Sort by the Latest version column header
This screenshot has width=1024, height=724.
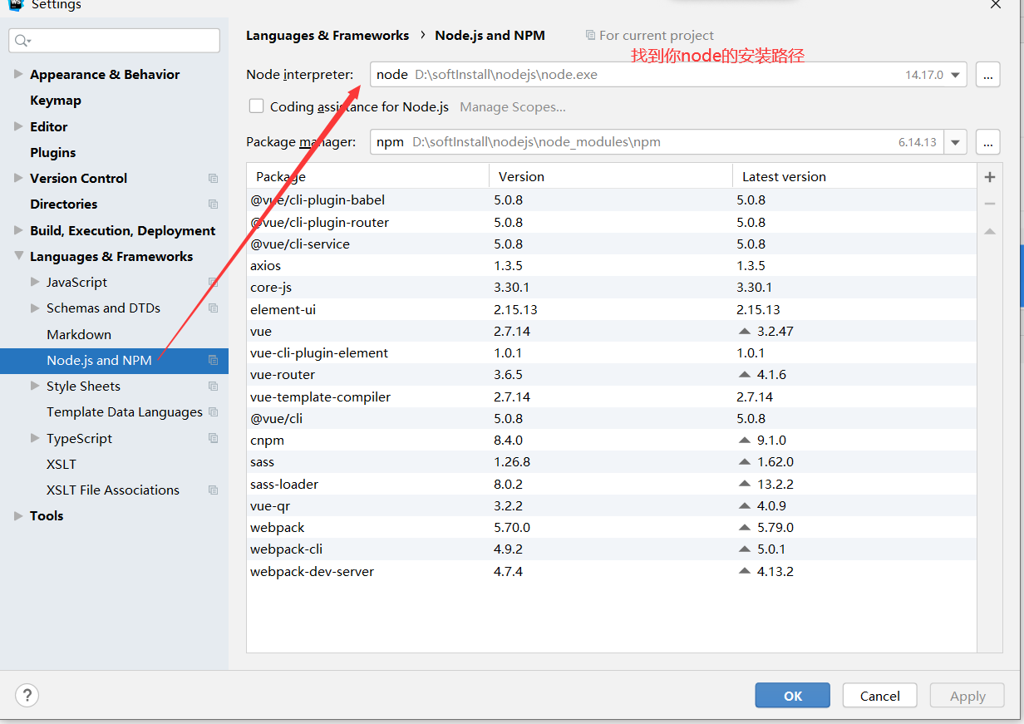(x=854, y=176)
